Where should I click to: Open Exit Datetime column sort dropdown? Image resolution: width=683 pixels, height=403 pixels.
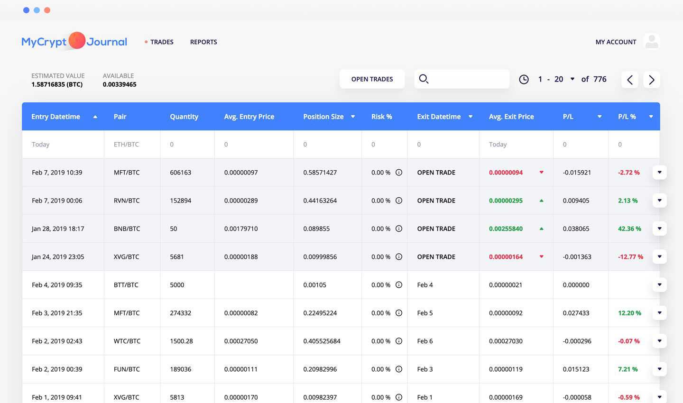click(x=471, y=117)
